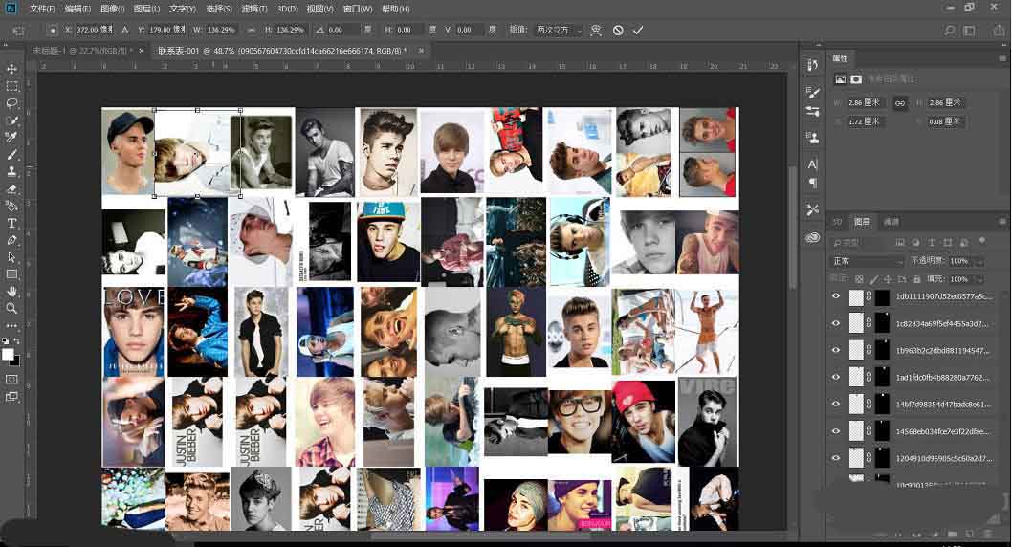Hide layer 14bf7d98354d47badc8e61

(x=836, y=405)
